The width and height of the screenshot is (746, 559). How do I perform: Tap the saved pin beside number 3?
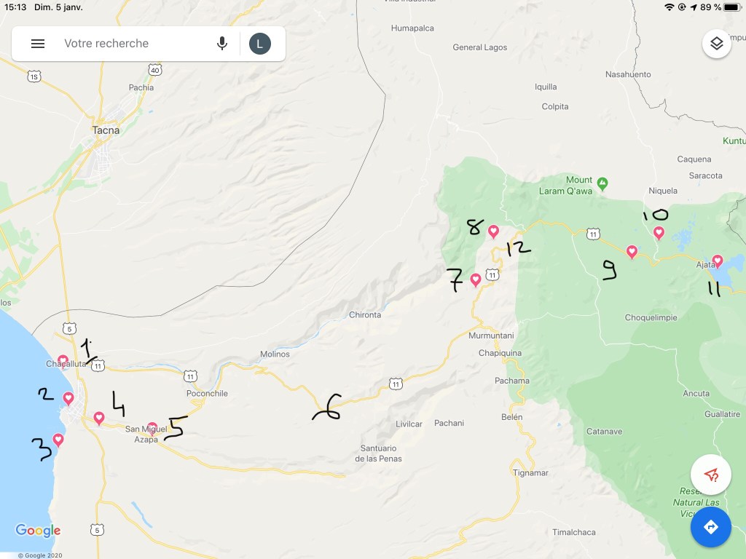58,440
